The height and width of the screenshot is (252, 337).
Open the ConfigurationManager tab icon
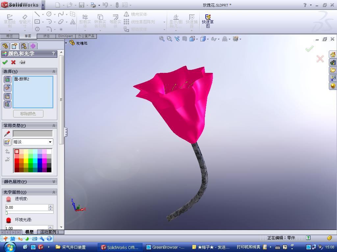click(x=24, y=46)
